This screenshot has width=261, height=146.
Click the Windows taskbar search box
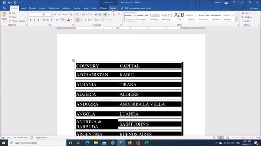(37, 143)
